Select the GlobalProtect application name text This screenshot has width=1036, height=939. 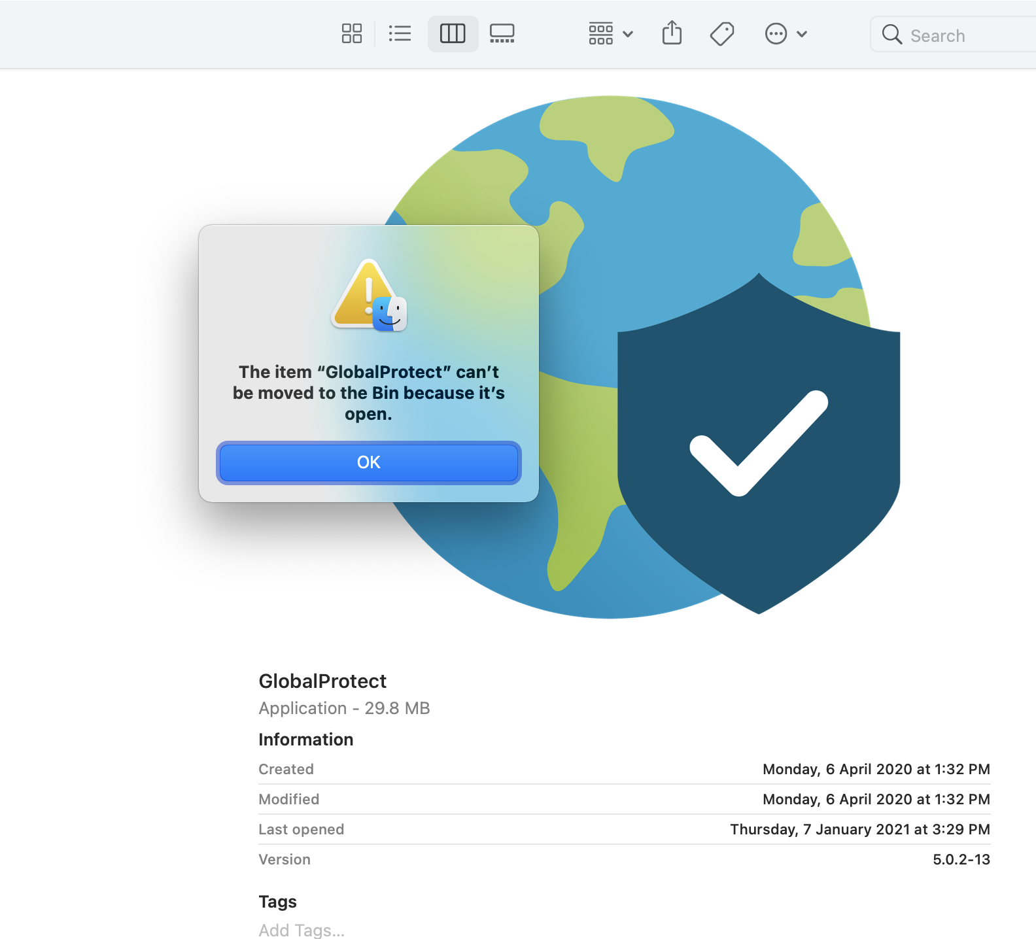(322, 681)
